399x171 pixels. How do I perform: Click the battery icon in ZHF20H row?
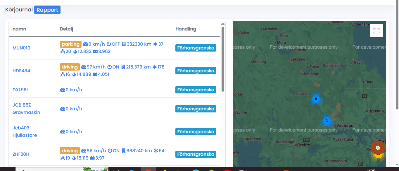coord(92,158)
